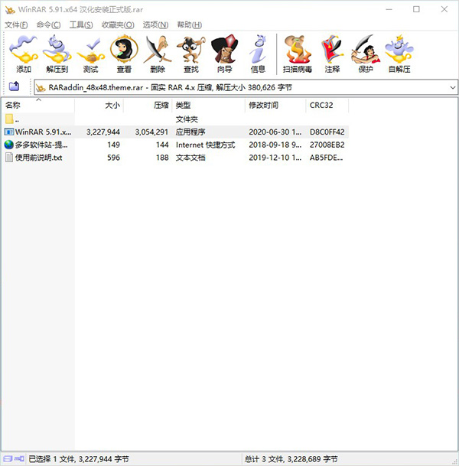
Task: Click the WinRAR title bar lamp icon
Action: 10,10
